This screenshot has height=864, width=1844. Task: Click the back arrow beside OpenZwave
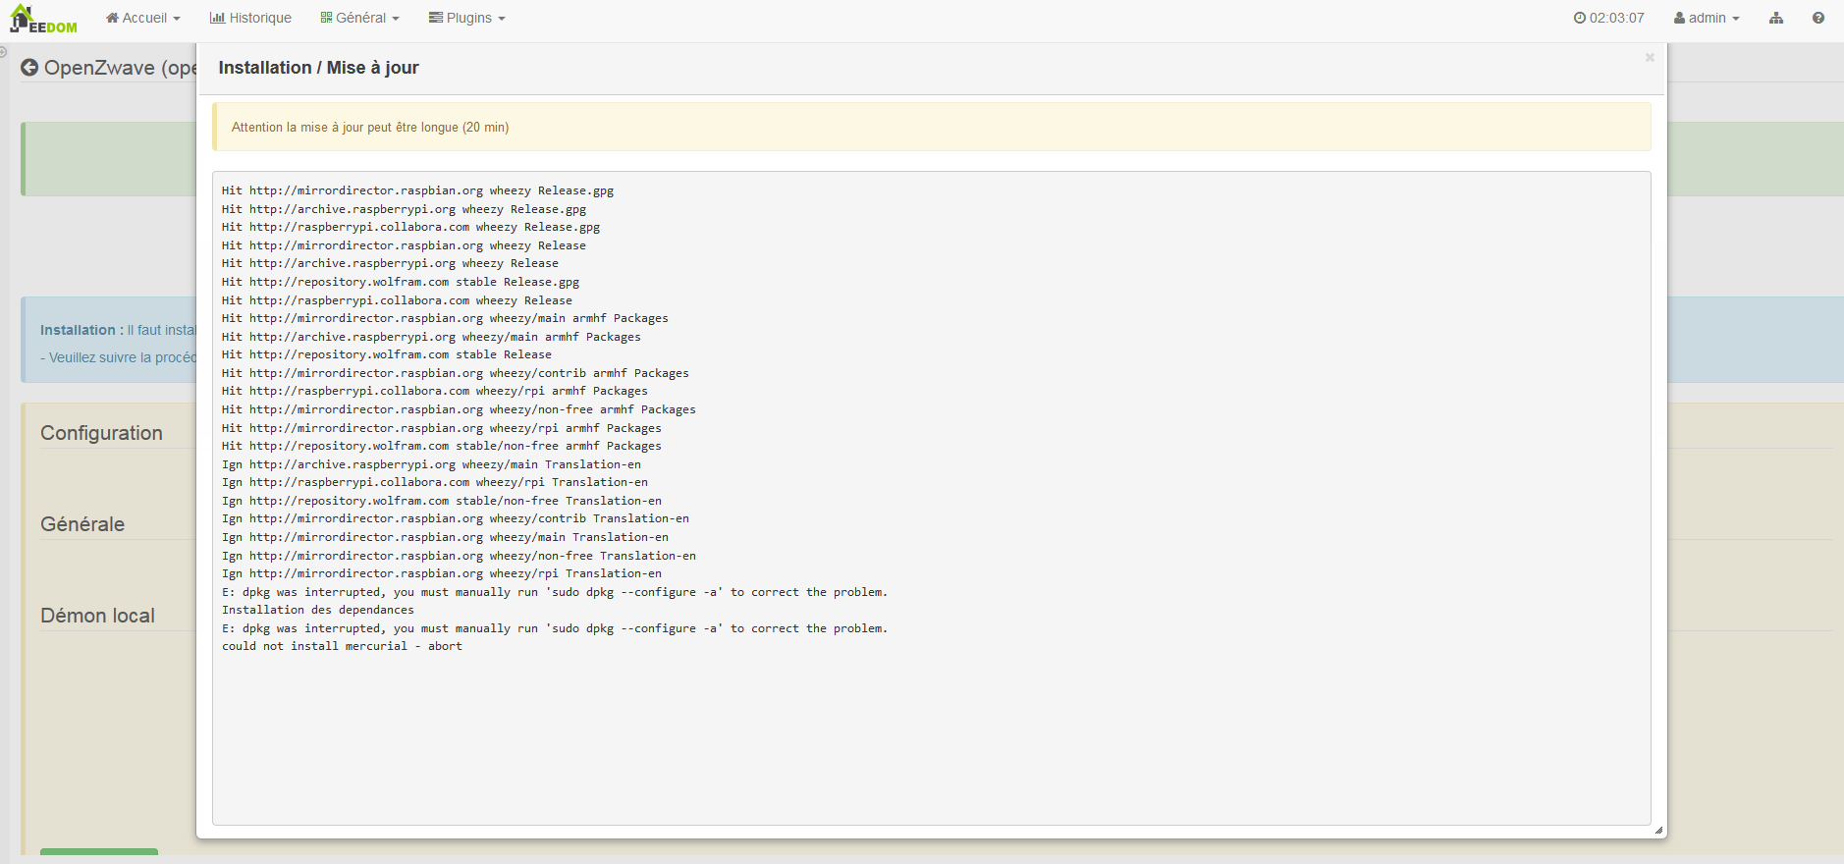pos(29,68)
